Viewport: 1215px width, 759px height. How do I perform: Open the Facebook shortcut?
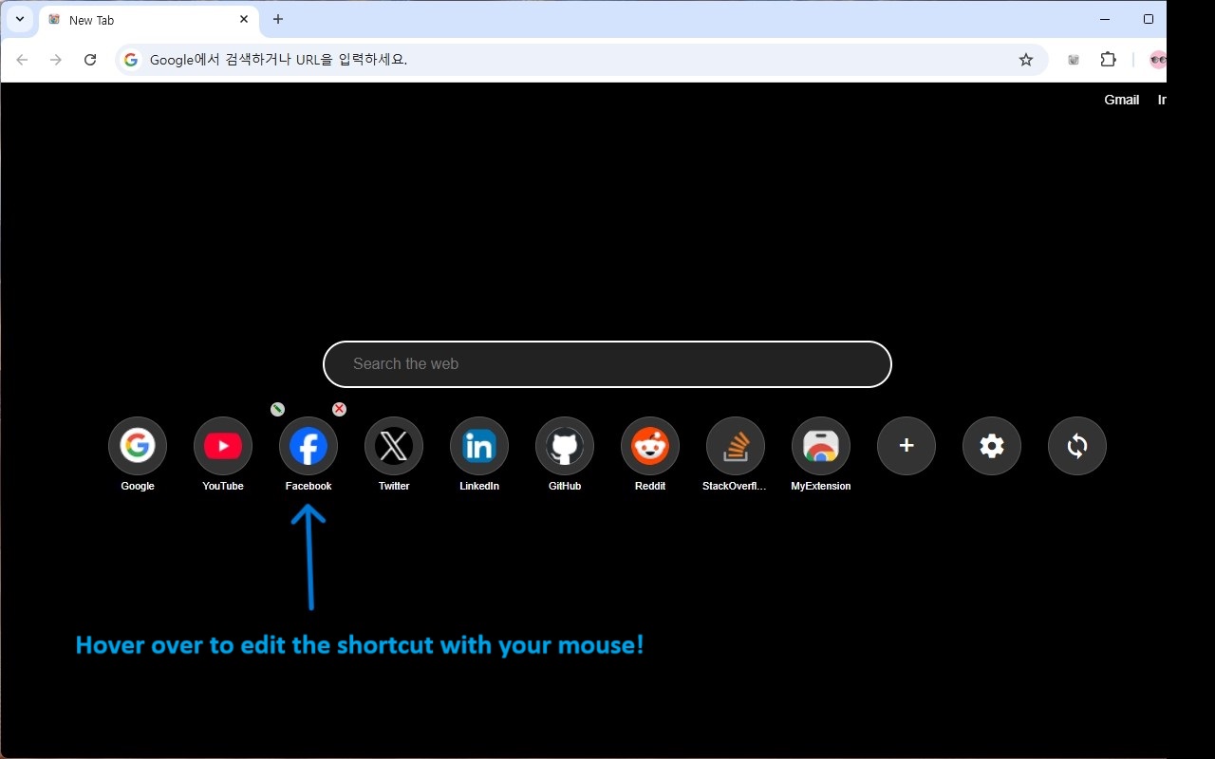point(308,446)
